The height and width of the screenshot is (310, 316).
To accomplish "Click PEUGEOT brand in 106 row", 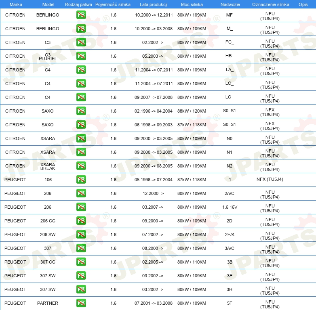I will pyautogui.click(x=15, y=180).
